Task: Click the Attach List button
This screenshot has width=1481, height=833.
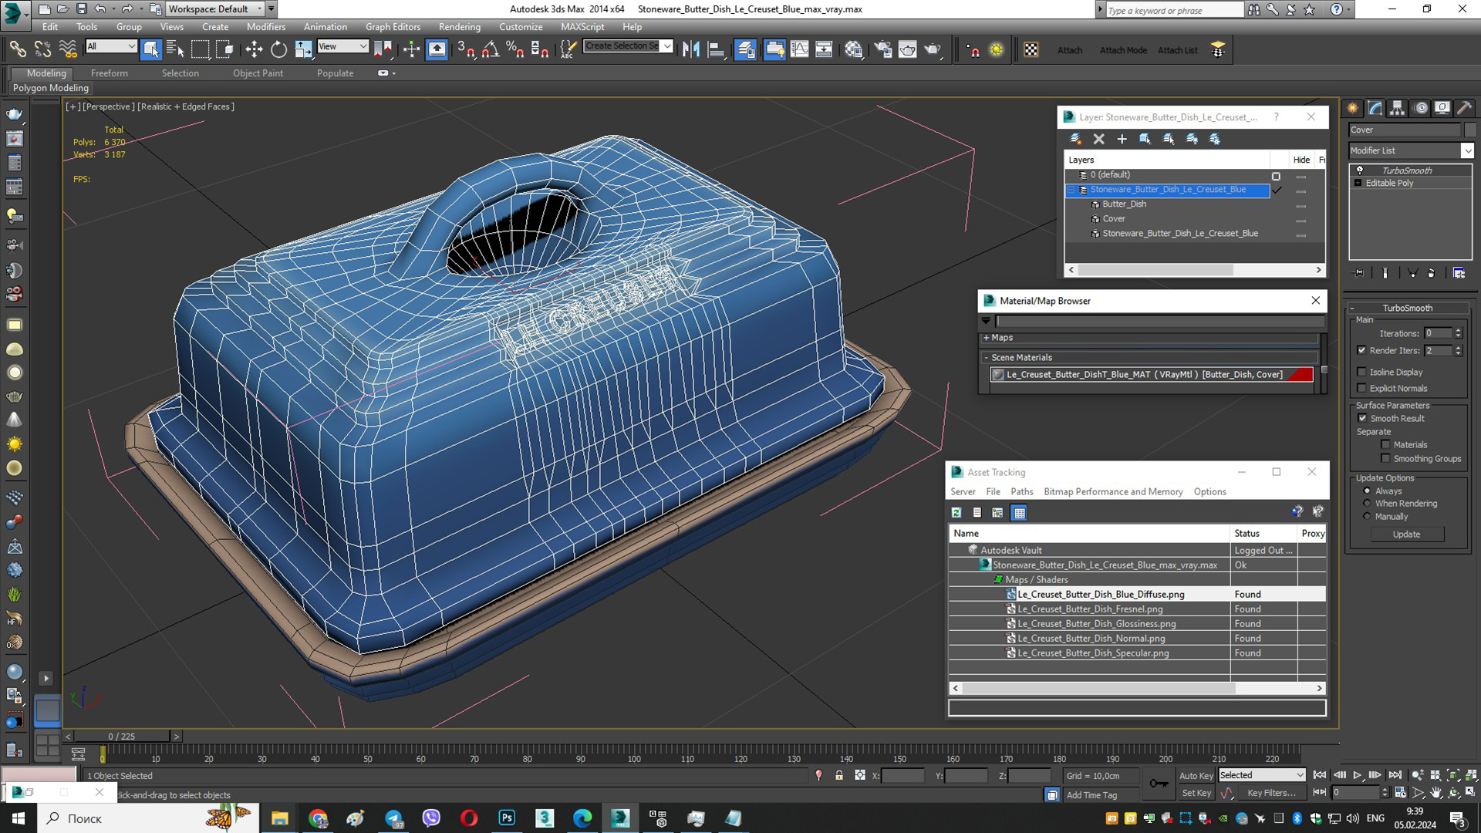Action: [x=1177, y=50]
